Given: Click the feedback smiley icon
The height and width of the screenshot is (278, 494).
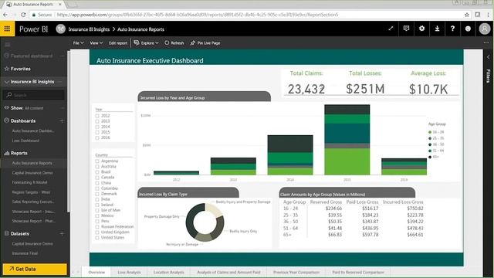Looking at the screenshot, I should (468, 29).
